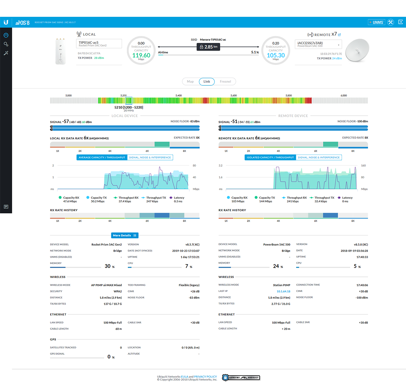
Task: Click the remote Memory 24% bar
Action: point(244,267)
